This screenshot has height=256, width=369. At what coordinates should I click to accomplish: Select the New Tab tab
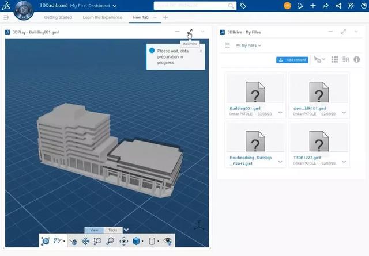[x=141, y=17]
